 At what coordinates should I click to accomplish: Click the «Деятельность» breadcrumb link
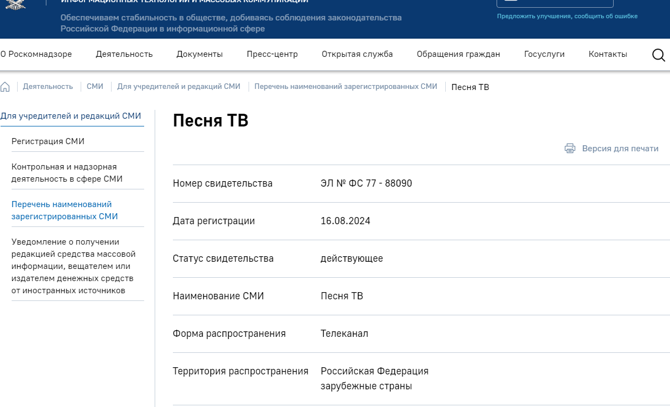[48, 87]
